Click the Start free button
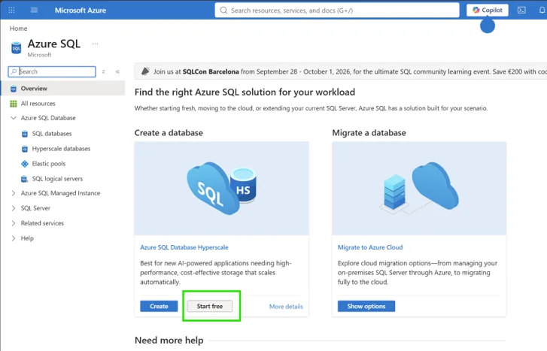The width and height of the screenshot is (547, 351). click(210, 306)
